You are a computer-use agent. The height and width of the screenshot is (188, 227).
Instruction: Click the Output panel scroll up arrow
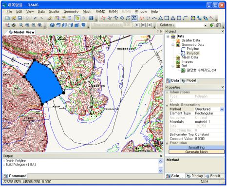point(160,161)
